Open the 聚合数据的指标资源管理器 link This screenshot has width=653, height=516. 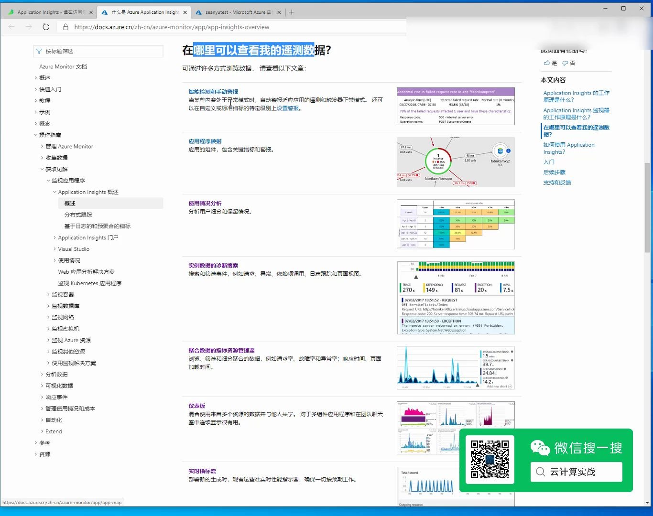[x=221, y=350]
